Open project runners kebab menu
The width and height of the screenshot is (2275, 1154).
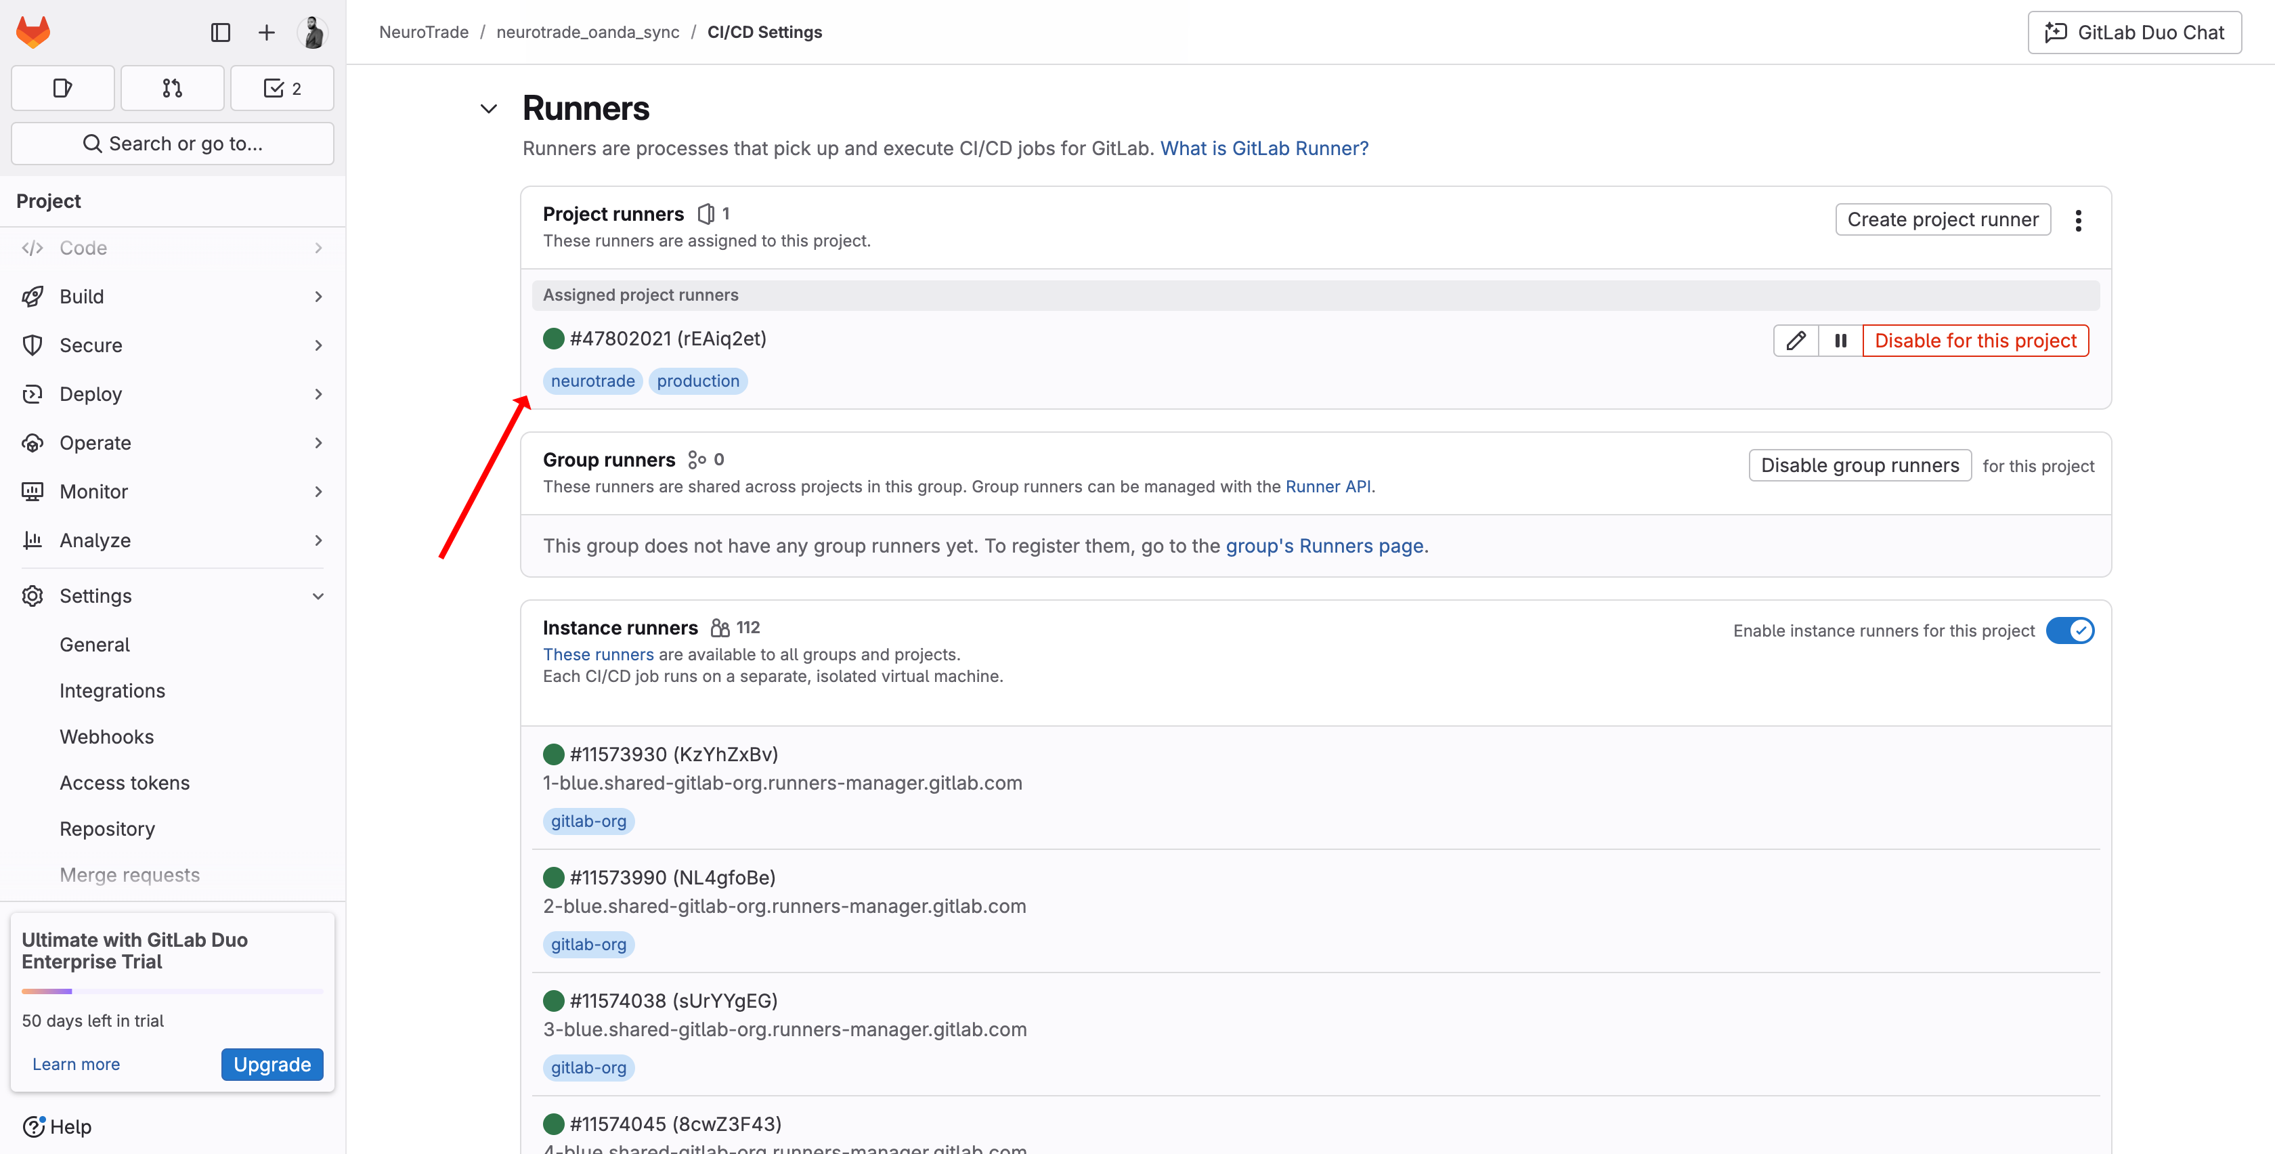pos(2078,220)
